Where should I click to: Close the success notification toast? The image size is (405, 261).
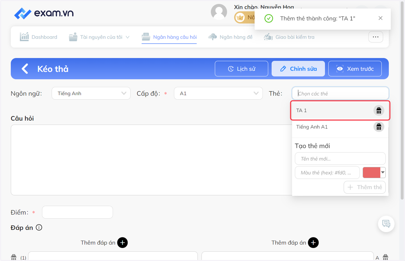(x=380, y=18)
